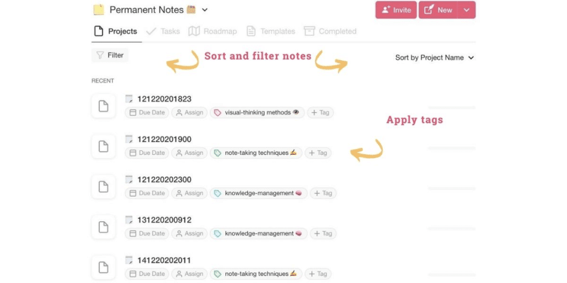This screenshot has width=567, height=283.
Task: Open document icon for note 121220201823
Action: pyautogui.click(x=104, y=106)
